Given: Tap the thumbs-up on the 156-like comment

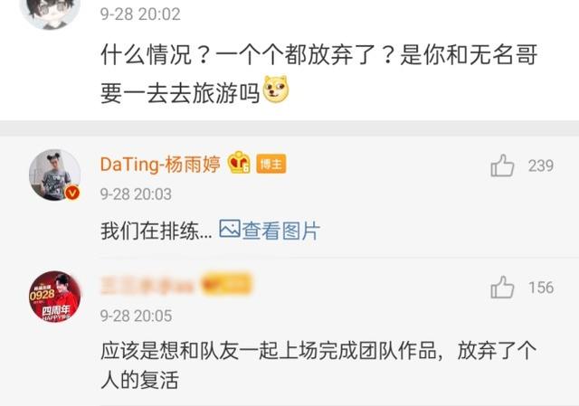Looking at the screenshot, I should (502, 288).
